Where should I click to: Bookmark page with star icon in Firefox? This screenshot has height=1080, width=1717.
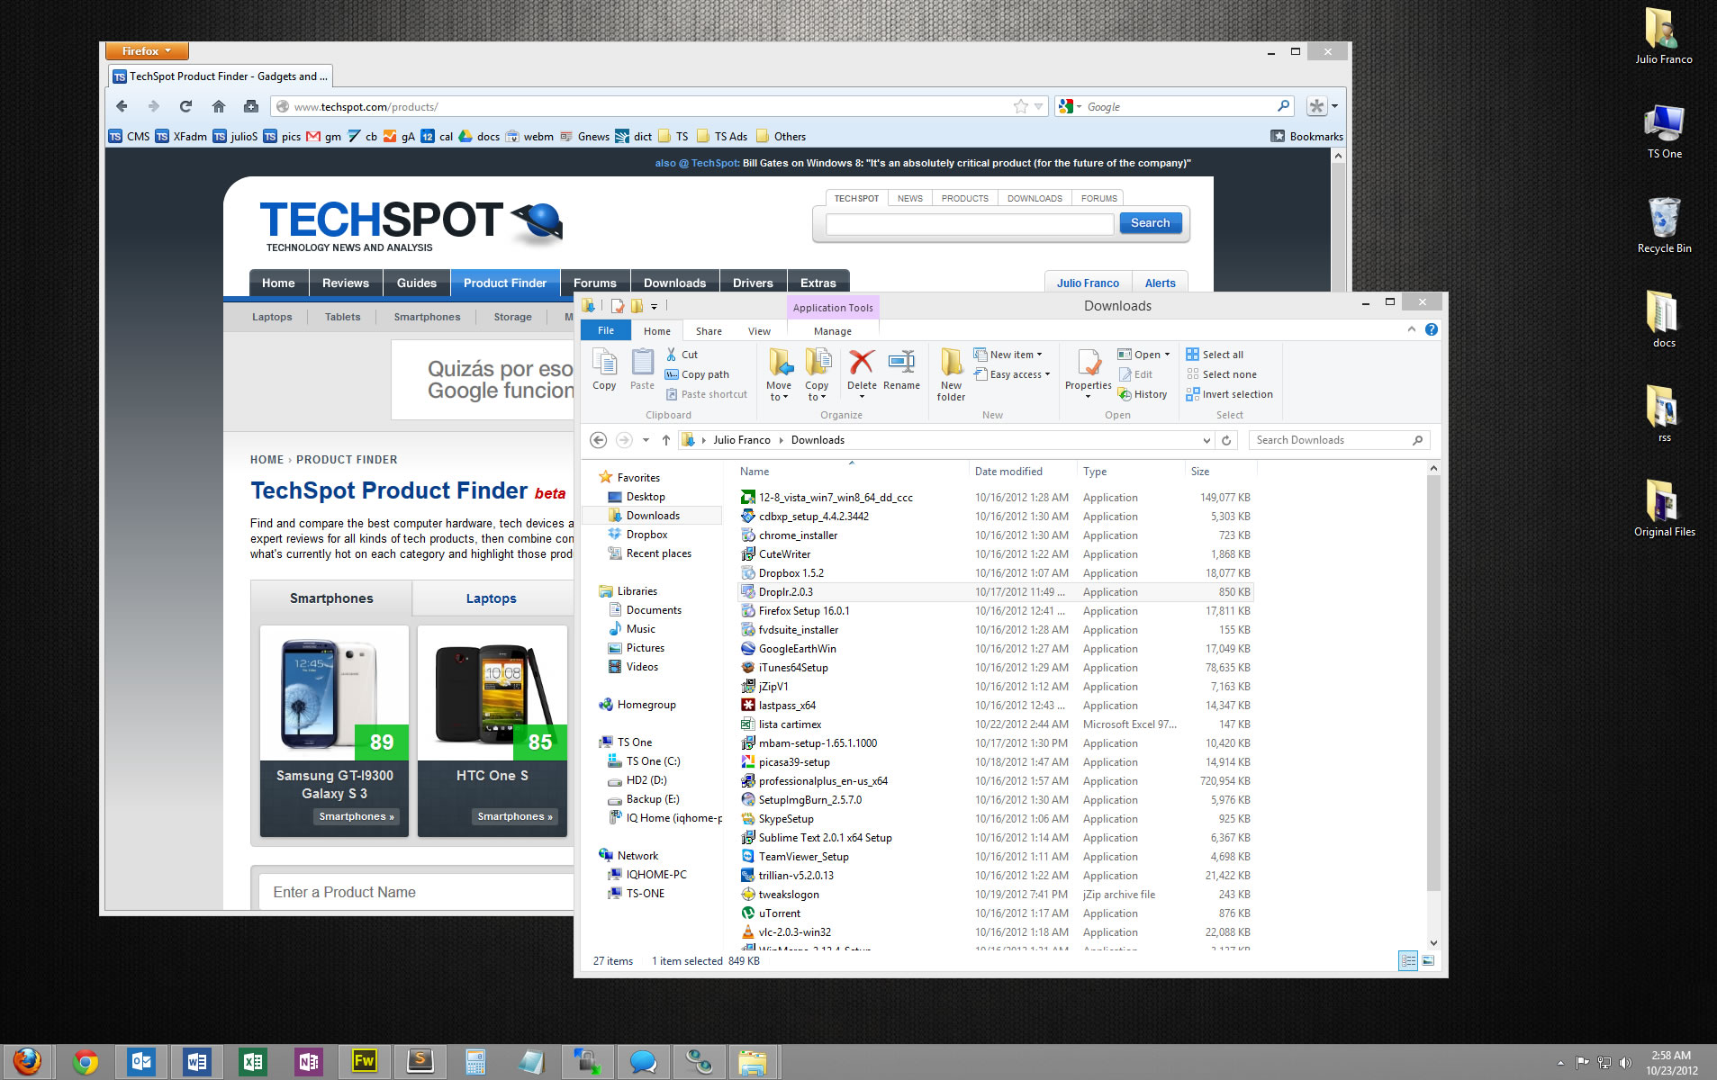[1020, 106]
